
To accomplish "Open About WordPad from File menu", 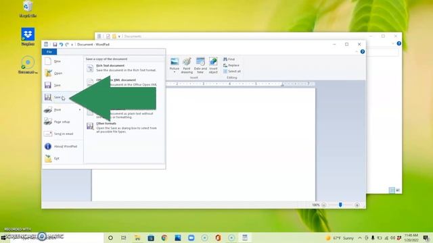I will [x=62, y=146].
